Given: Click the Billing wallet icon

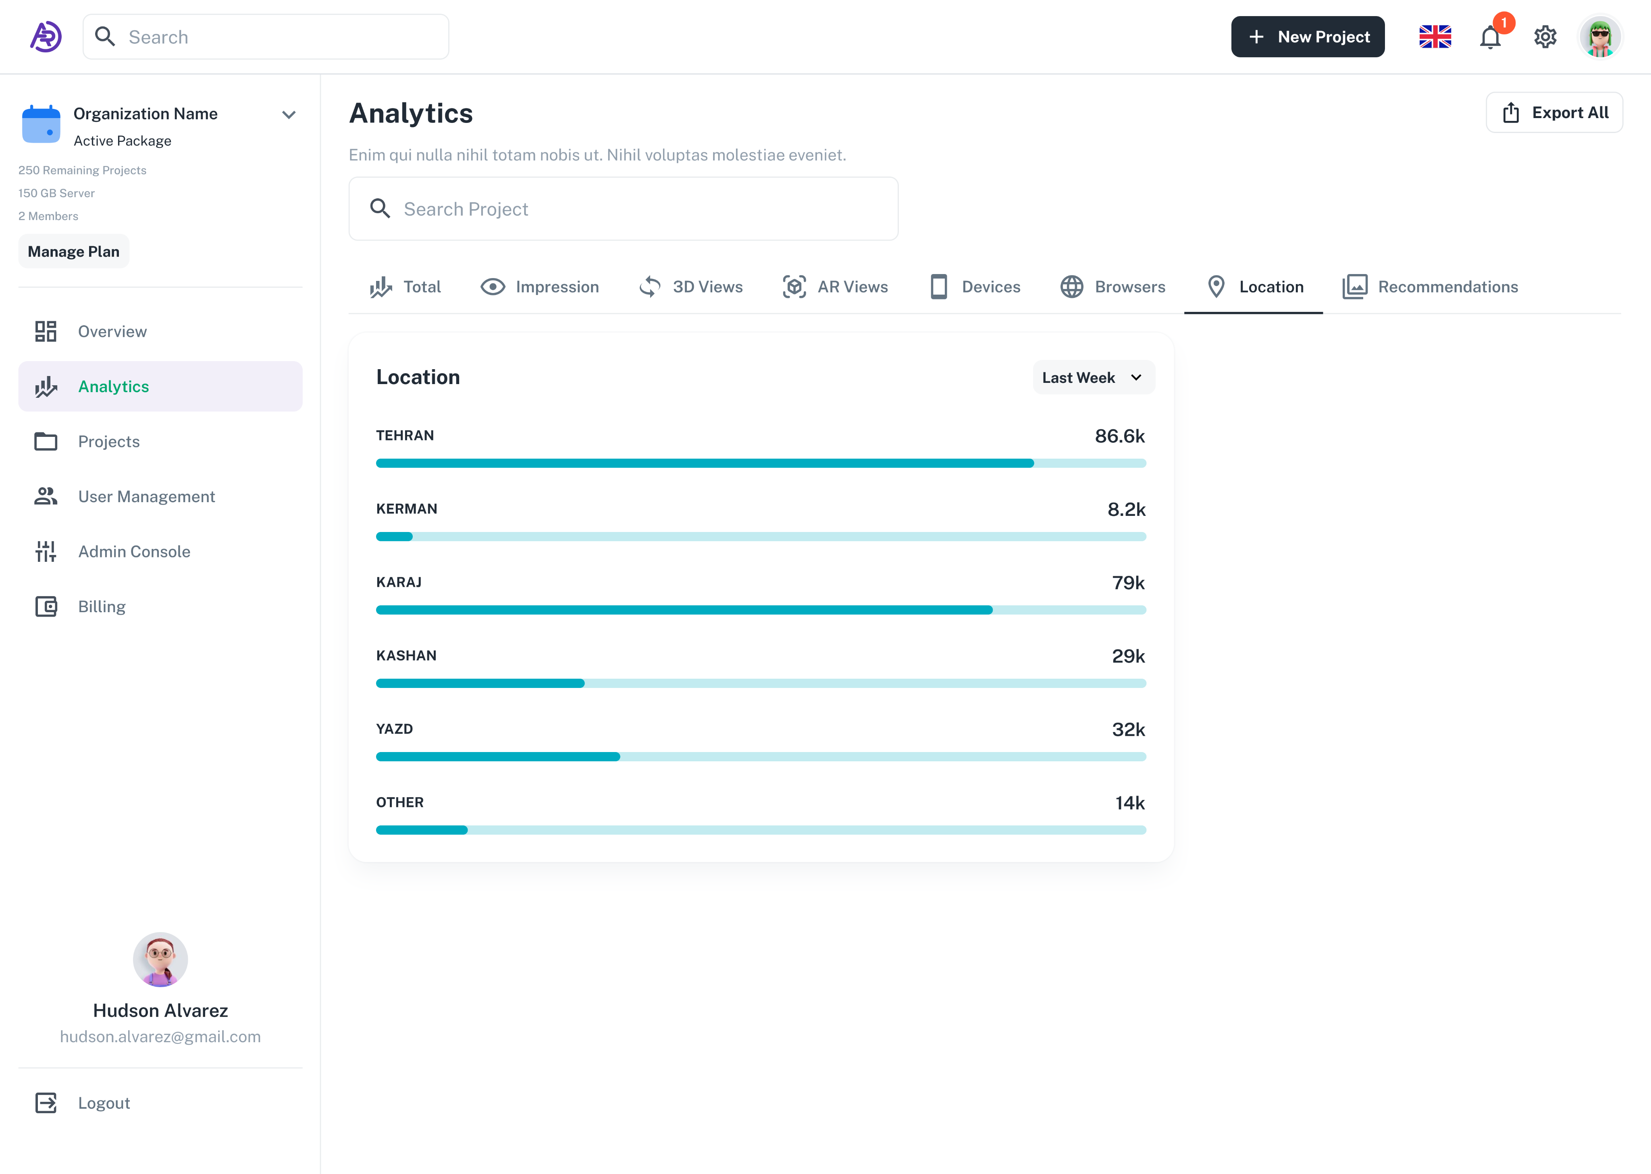Looking at the screenshot, I should pos(46,607).
